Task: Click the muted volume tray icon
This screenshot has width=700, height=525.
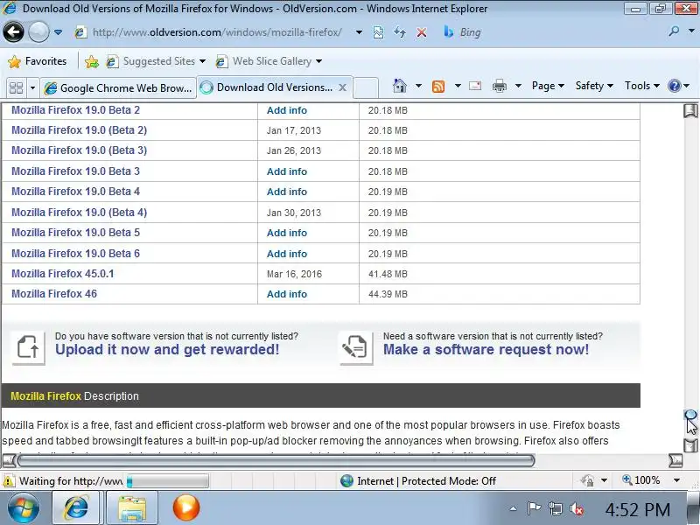Action: pyautogui.click(x=577, y=508)
